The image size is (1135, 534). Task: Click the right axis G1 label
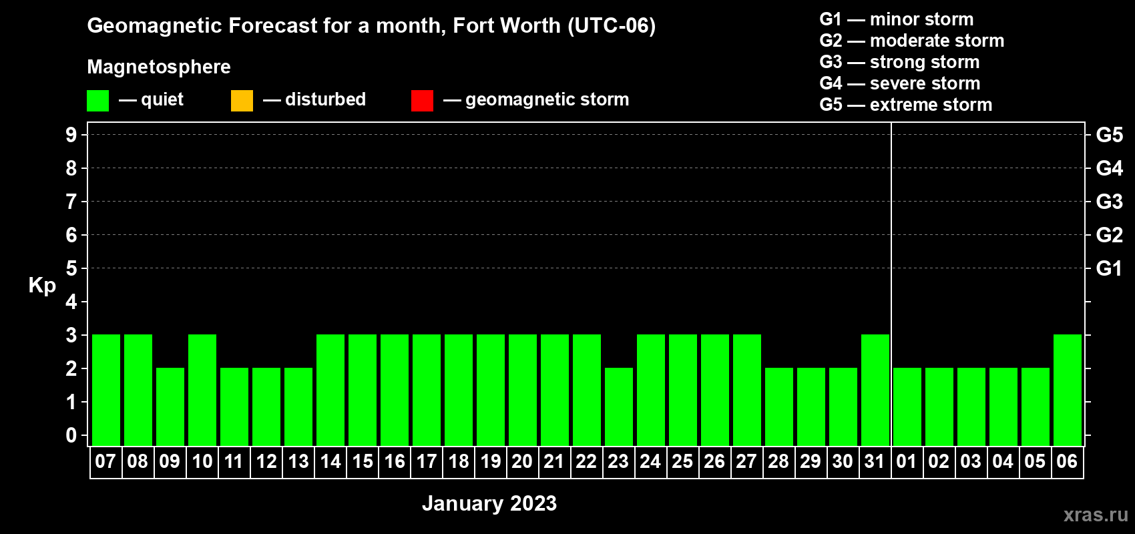pos(1110,268)
